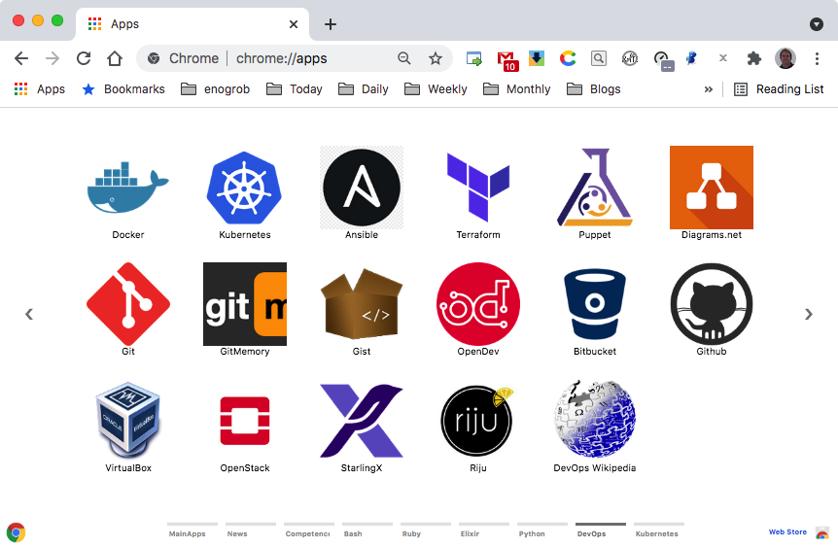
Task: Switch to the Python page
Action: [x=542, y=531]
